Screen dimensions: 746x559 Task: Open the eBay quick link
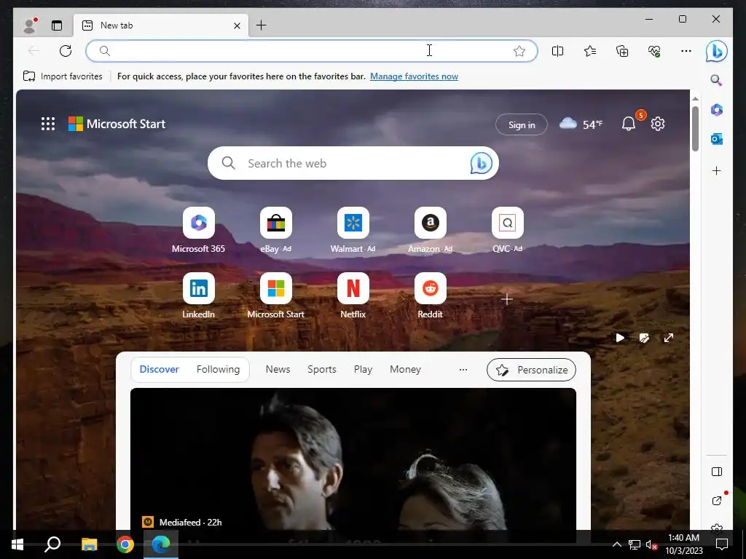(276, 231)
